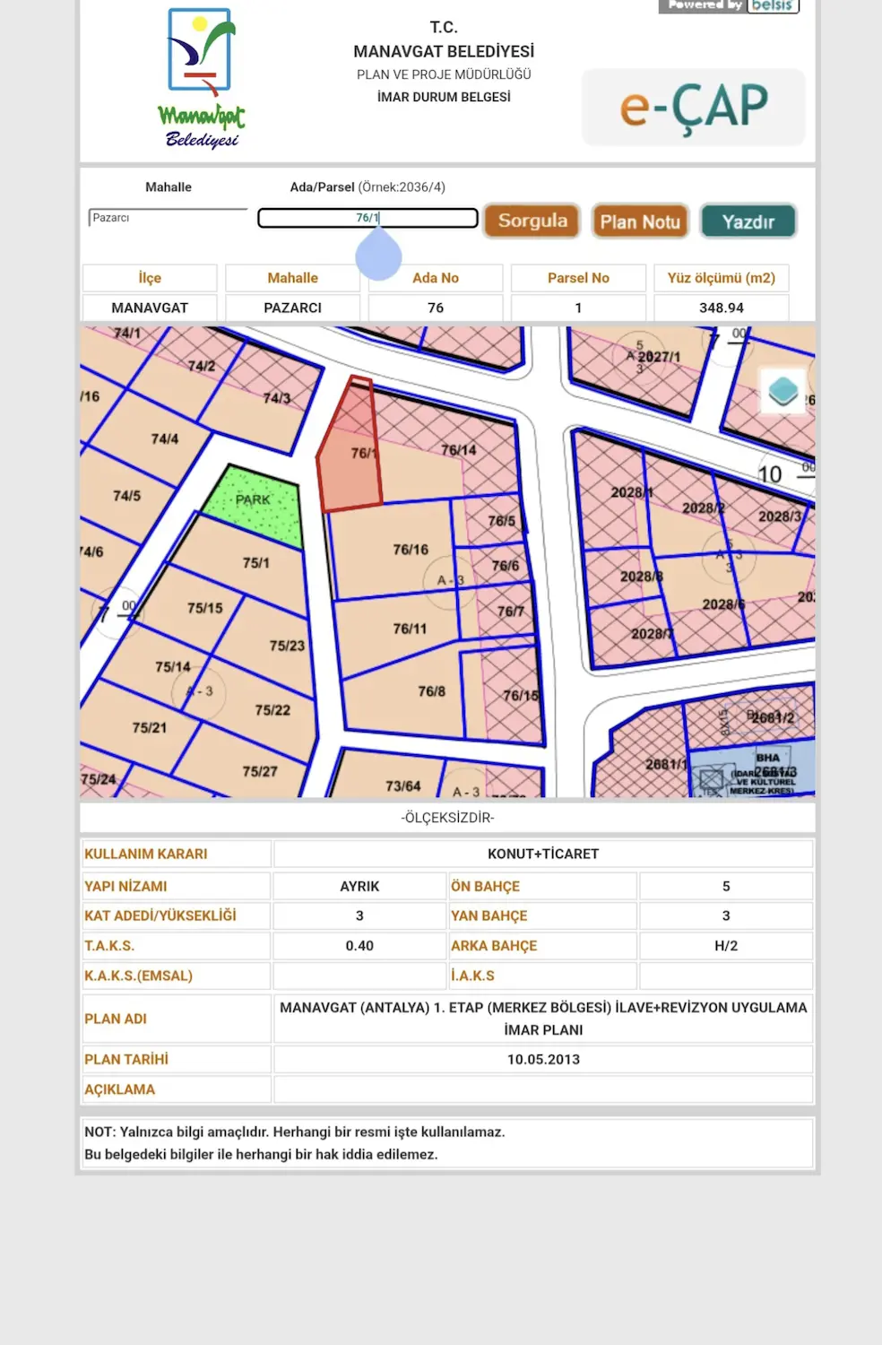Click the İMAR DURUM BELGESİ heading
Viewport: 882px width, 1345px height.
click(444, 97)
